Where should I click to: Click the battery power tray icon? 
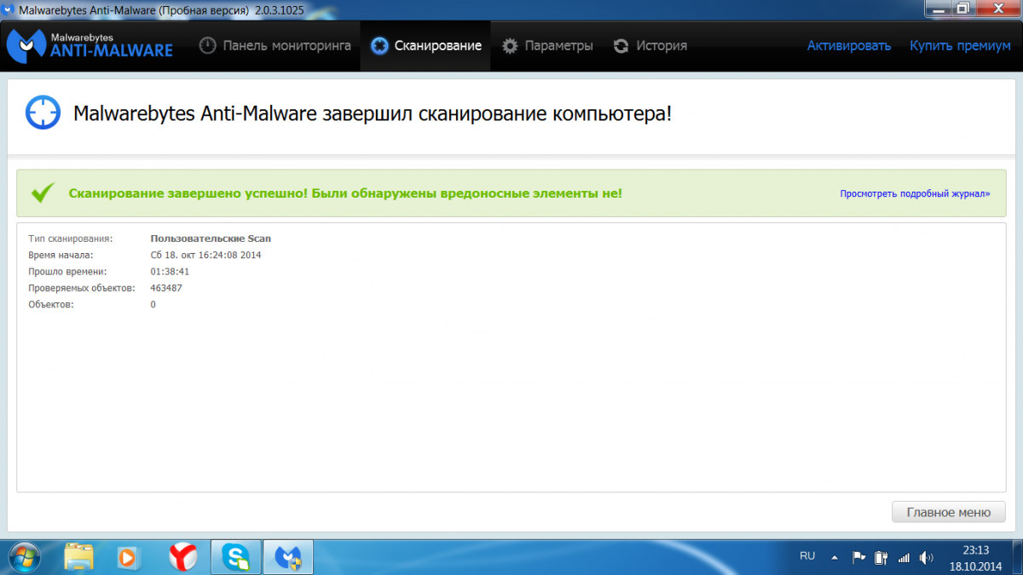pyautogui.click(x=881, y=557)
